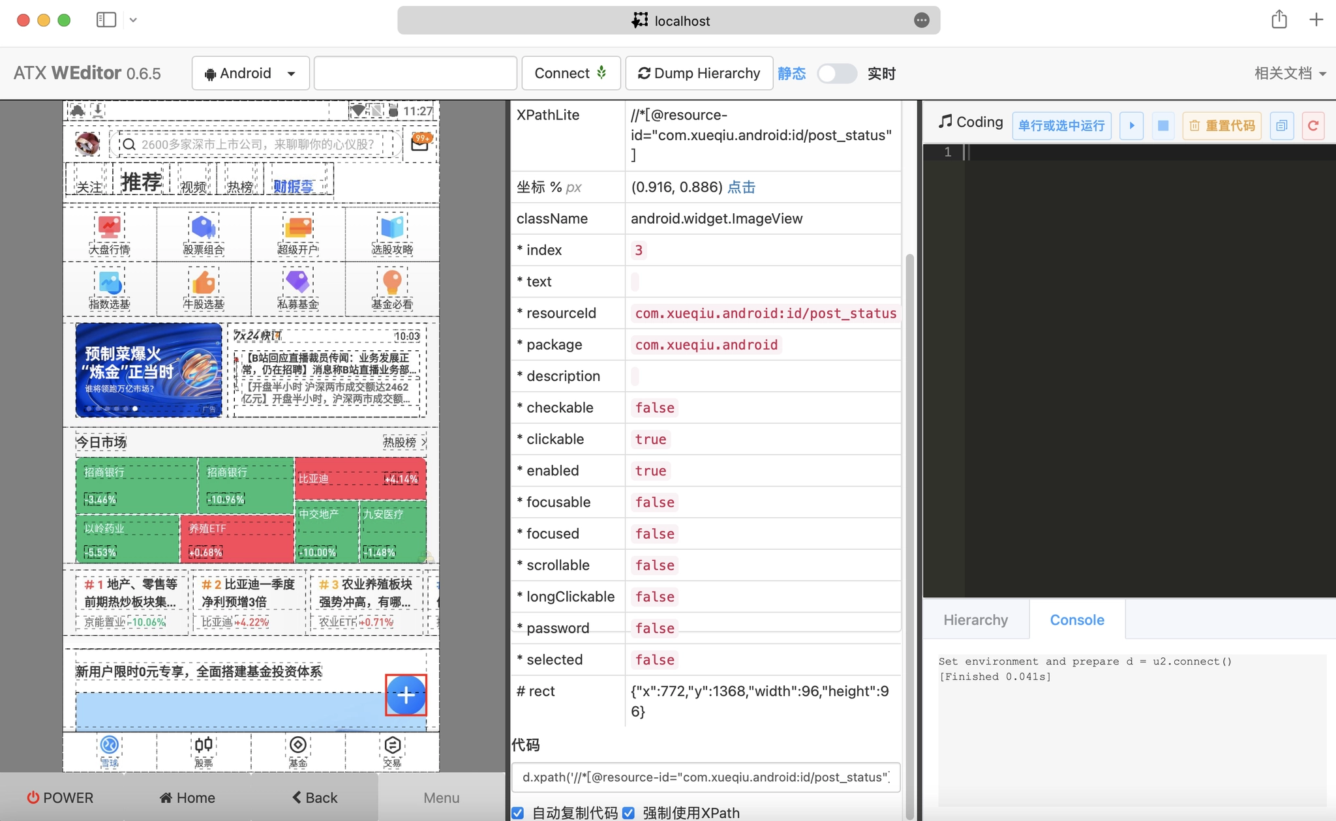Open a new Safari tab with plus
The height and width of the screenshot is (821, 1336).
[x=1316, y=20]
